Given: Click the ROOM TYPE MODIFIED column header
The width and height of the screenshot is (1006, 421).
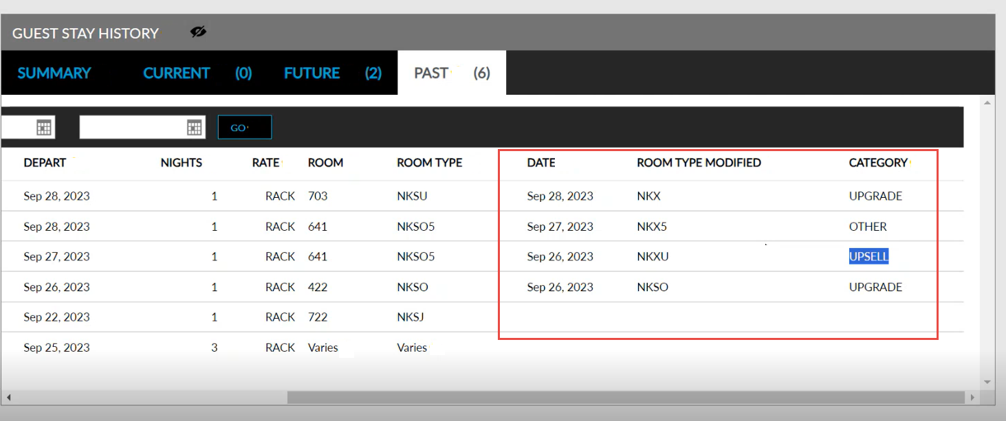Looking at the screenshot, I should pyautogui.click(x=699, y=163).
